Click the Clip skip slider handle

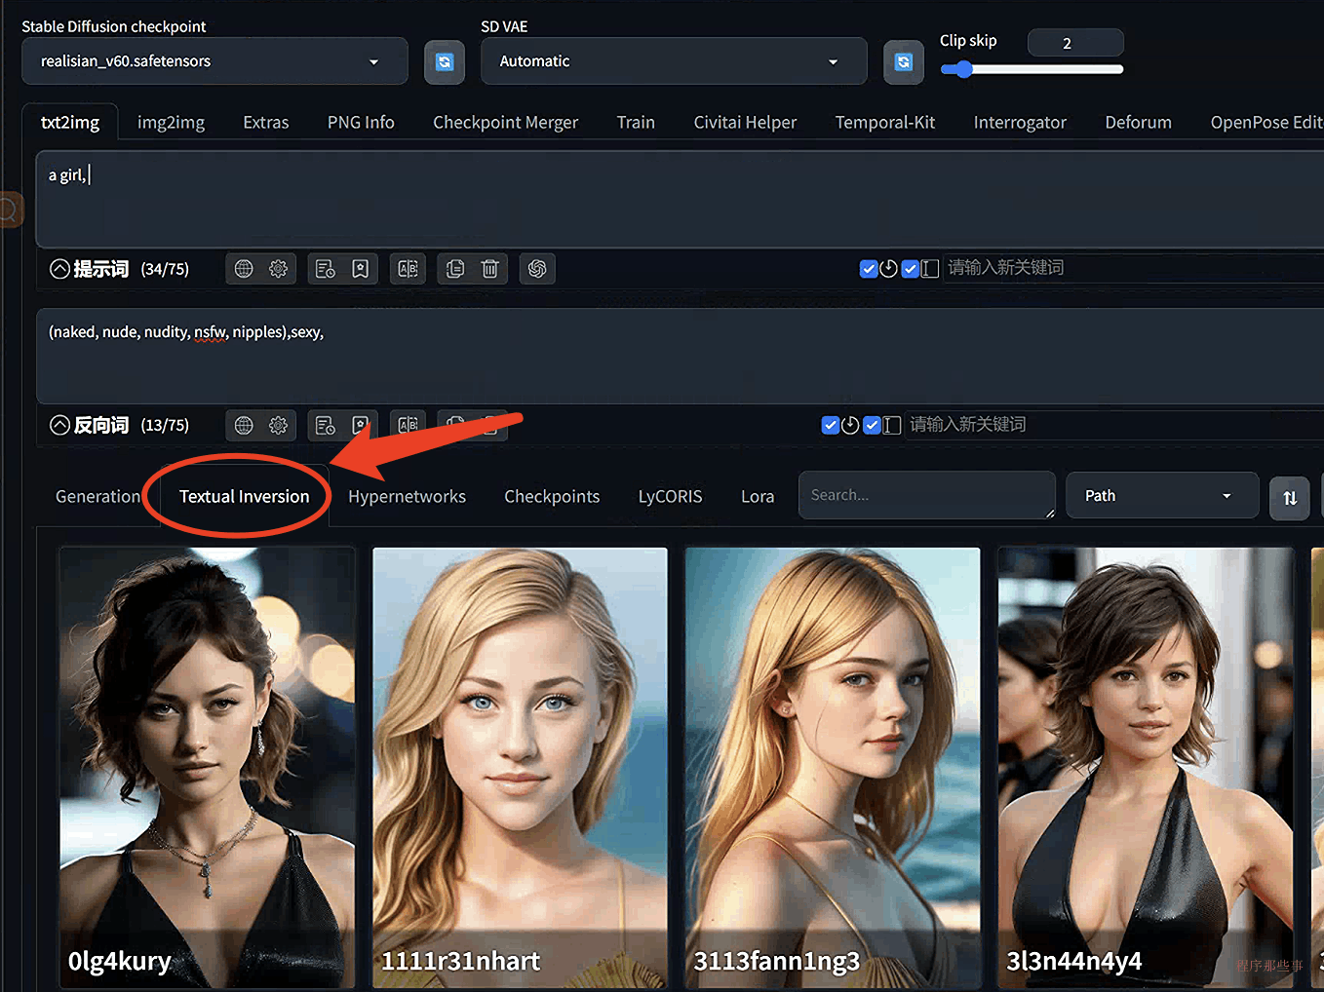pos(963,69)
